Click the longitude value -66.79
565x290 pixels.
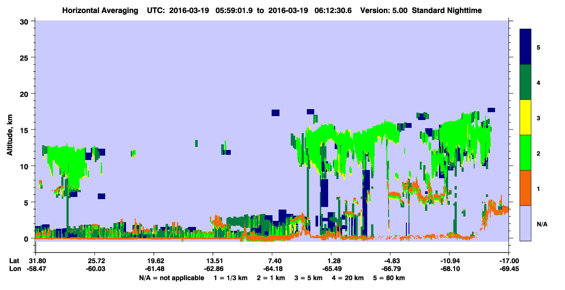390,269
